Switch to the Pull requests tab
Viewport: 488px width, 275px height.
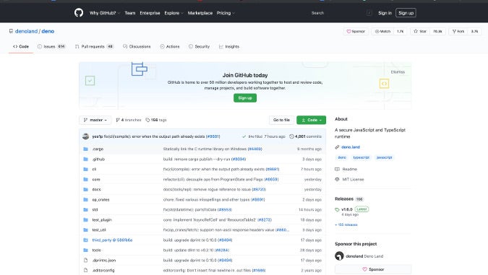(94, 47)
